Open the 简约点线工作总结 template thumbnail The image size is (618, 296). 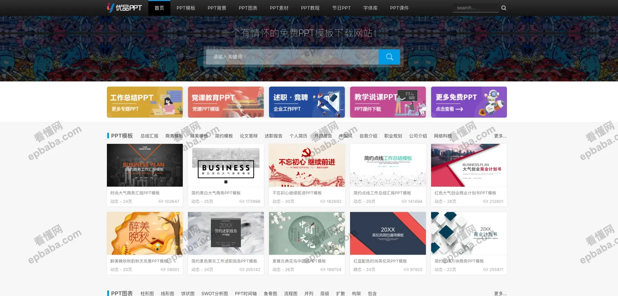point(388,165)
